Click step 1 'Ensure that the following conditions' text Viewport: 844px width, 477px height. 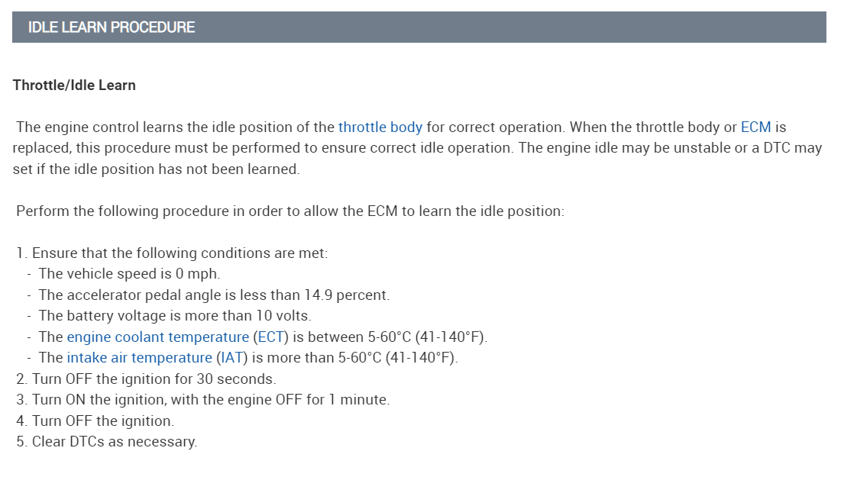coord(179,253)
